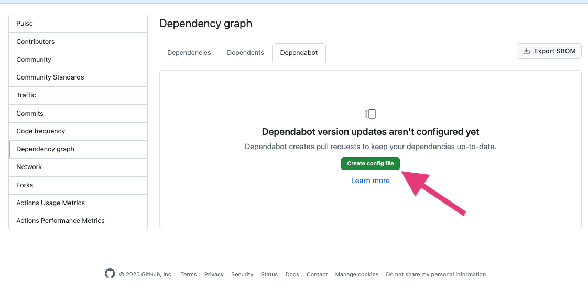Open the Contributors page
The height and width of the screenshot is (292, 588).
(x=78, y=41)
